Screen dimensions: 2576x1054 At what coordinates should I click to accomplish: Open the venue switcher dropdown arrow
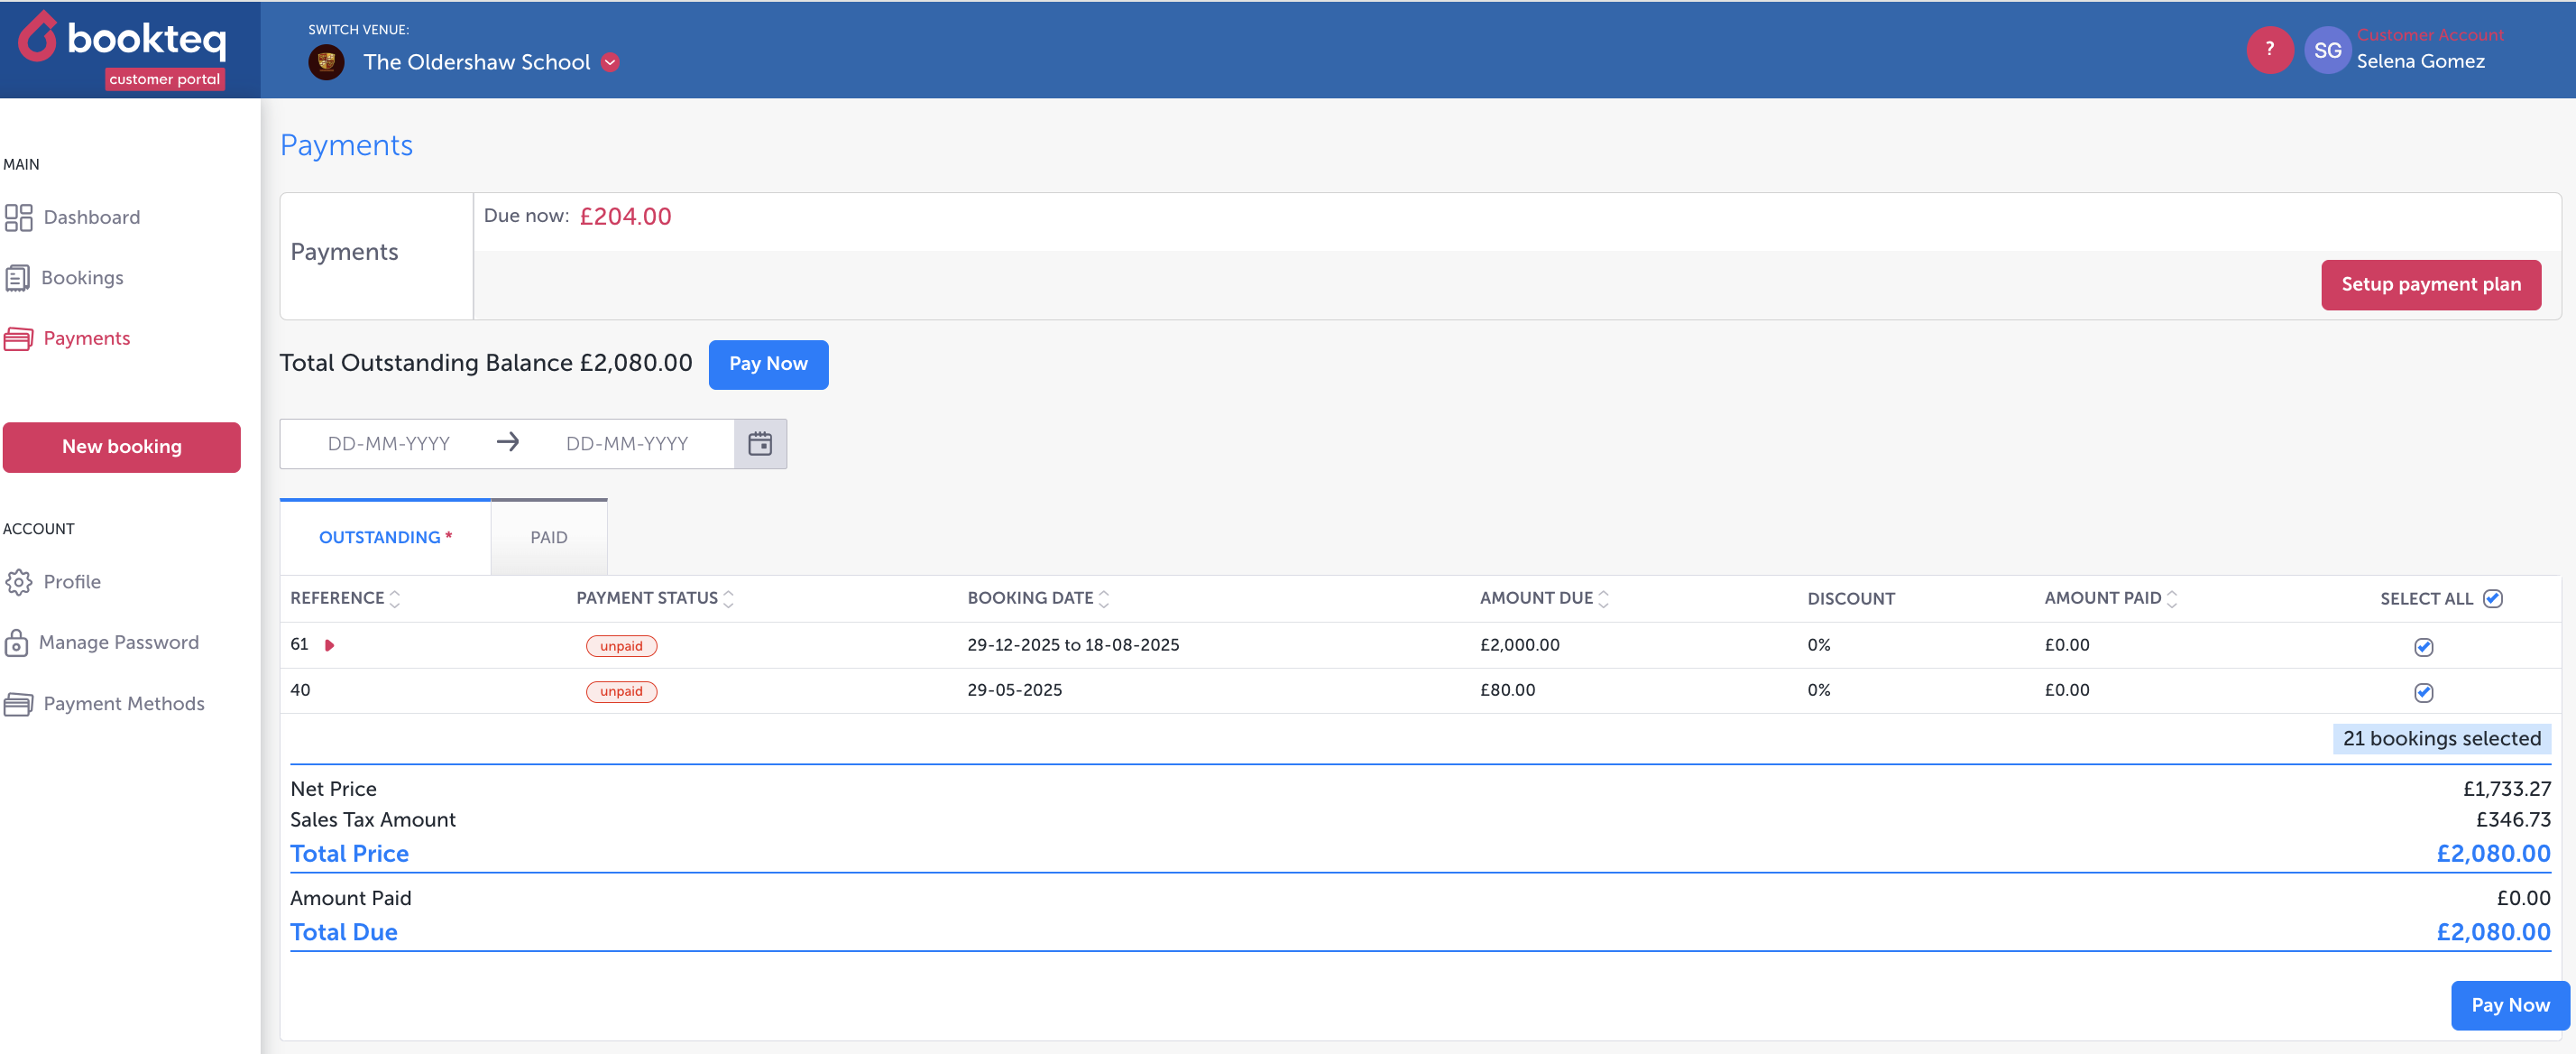point(610,62)
